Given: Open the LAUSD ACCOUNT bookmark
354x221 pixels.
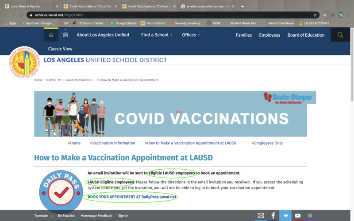Looking at the screenshot, I should click(x=315, y=23).
